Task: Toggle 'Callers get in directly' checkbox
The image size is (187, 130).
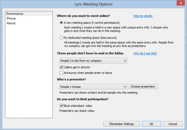Action: click(61, 67)
